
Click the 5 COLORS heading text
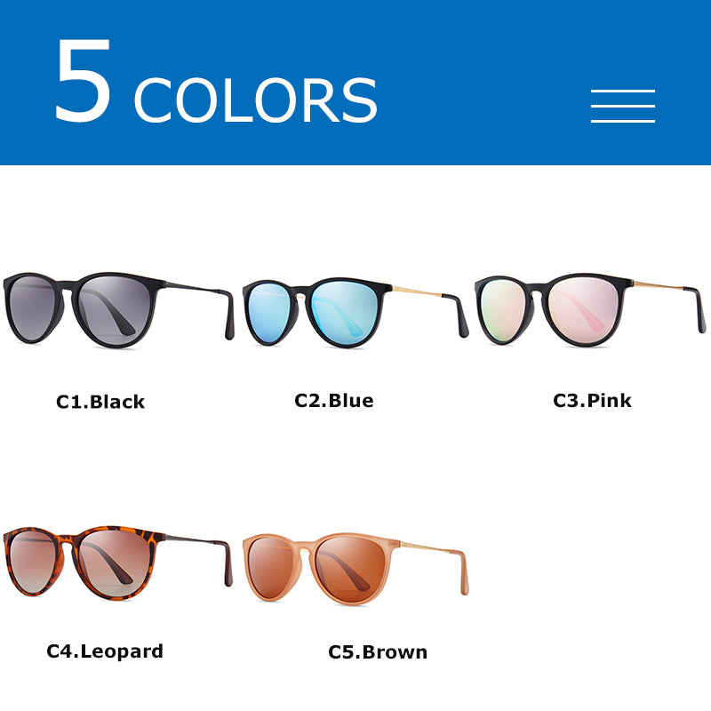pos(216,81)
